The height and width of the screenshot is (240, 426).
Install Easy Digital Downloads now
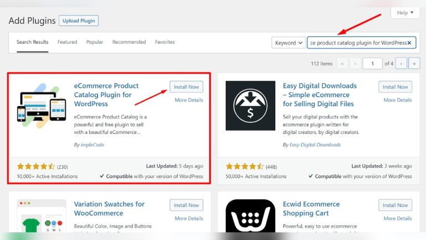pyautogui.click(x=395, y=87)
